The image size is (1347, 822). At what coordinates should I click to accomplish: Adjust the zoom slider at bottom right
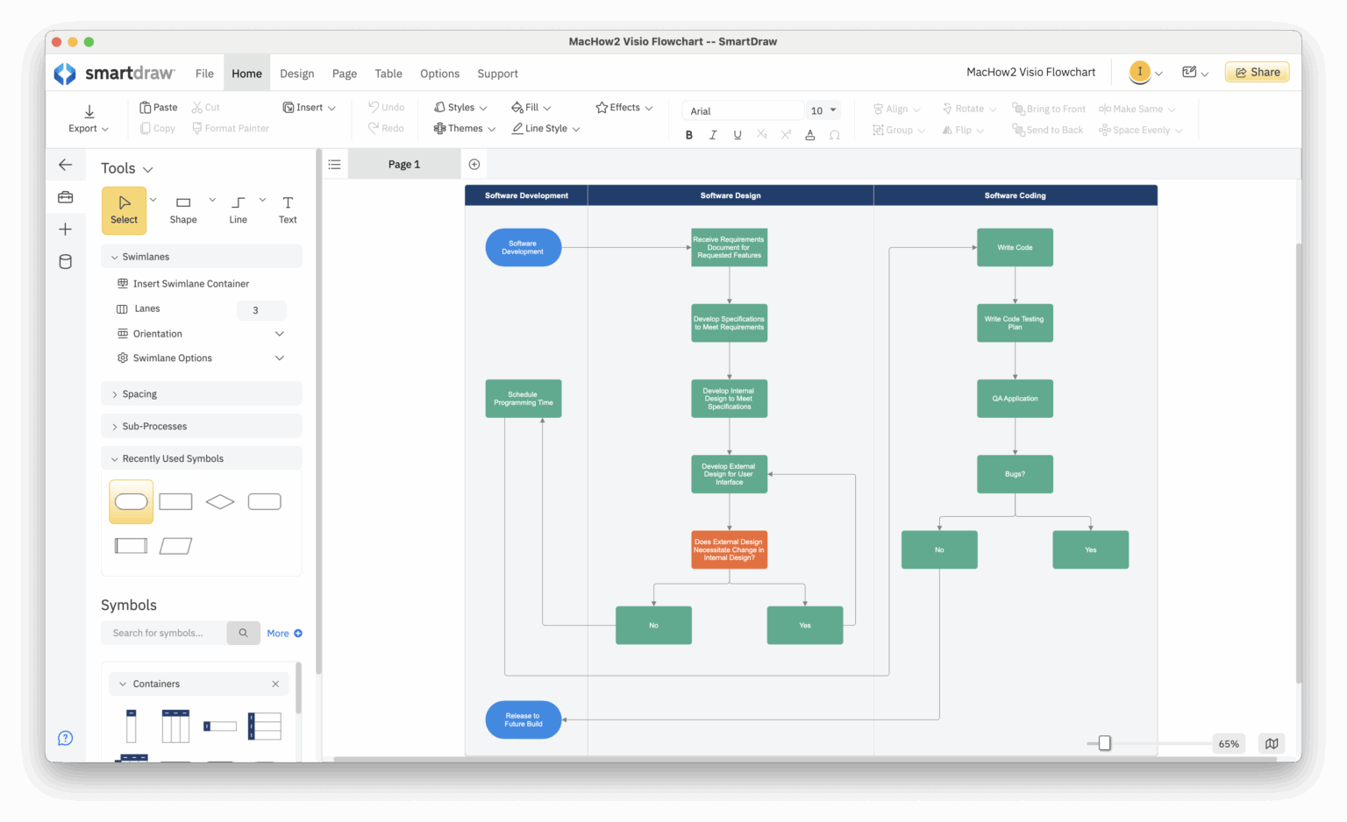[x=1102, y=742]
